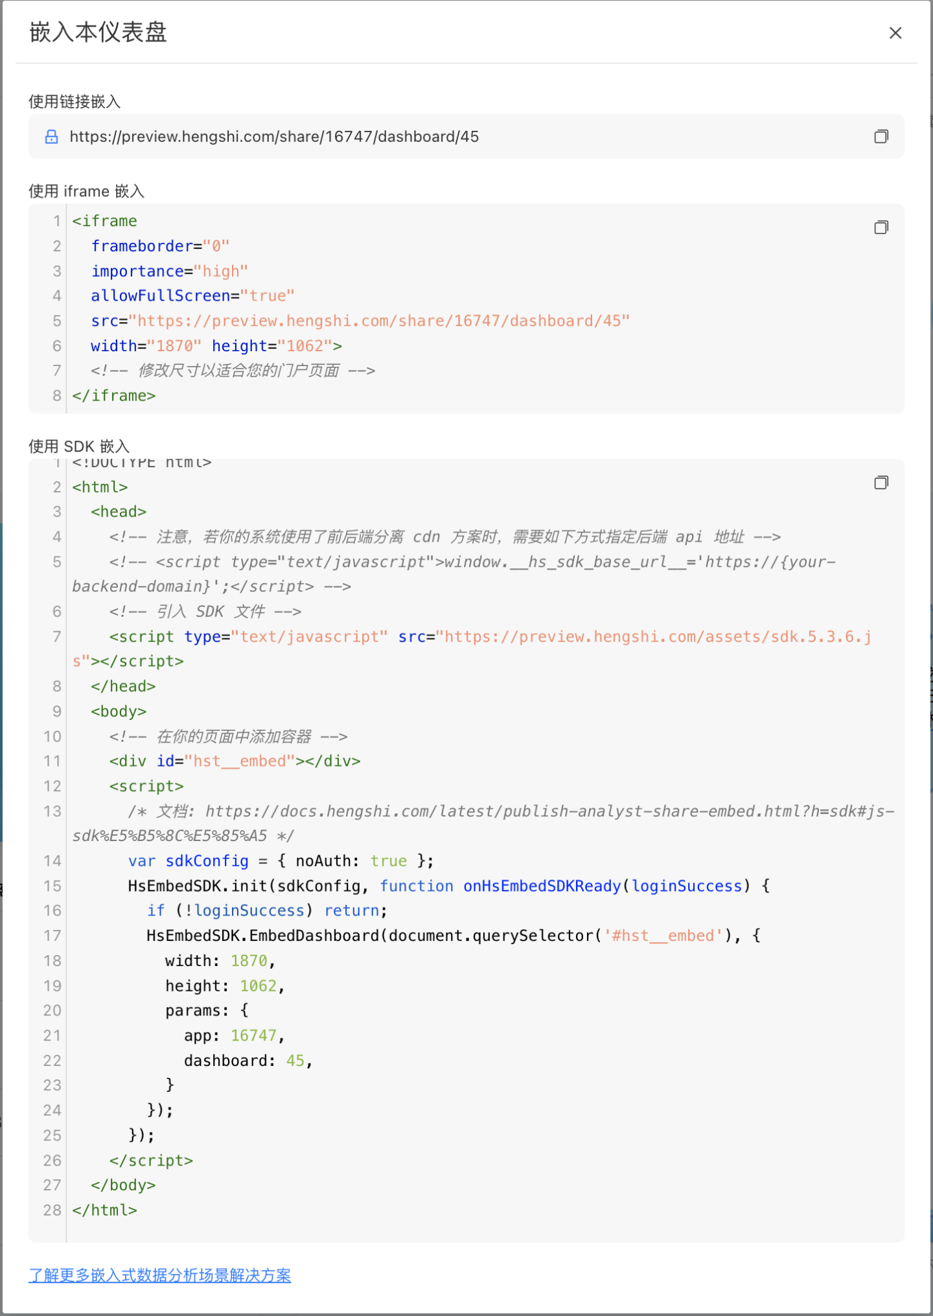933x1316 pixels.
Task: Click the 'height: 1062,' line
Action: click(225, 986)
